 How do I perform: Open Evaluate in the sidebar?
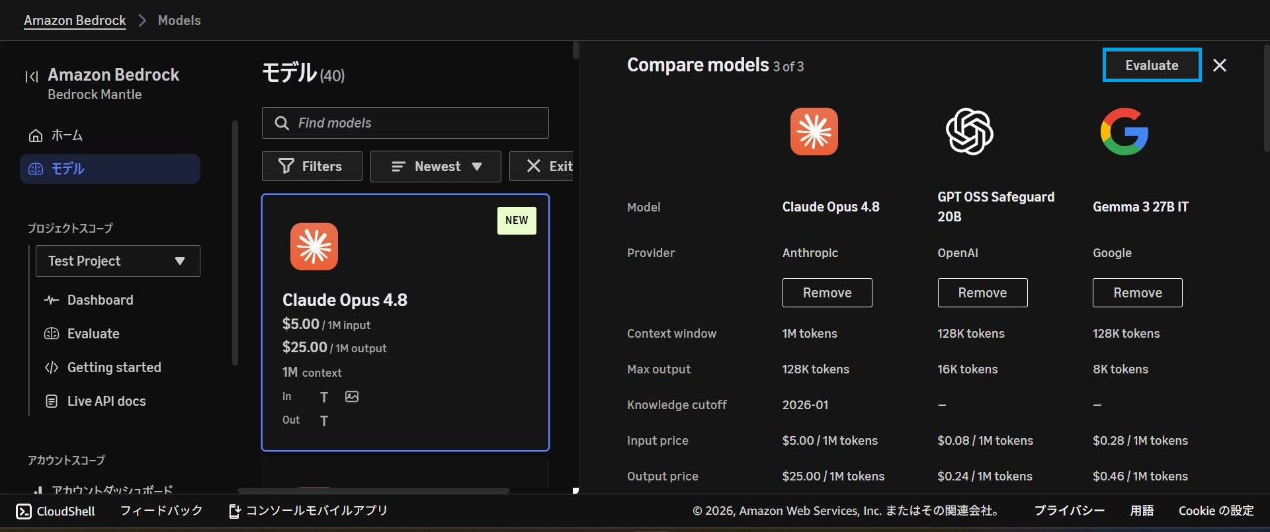tap(93, 334)
